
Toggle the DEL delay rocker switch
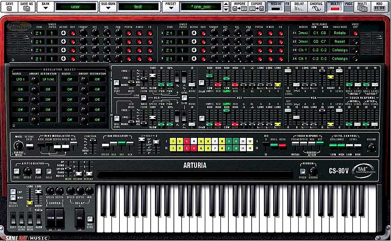tap(79, 217)
